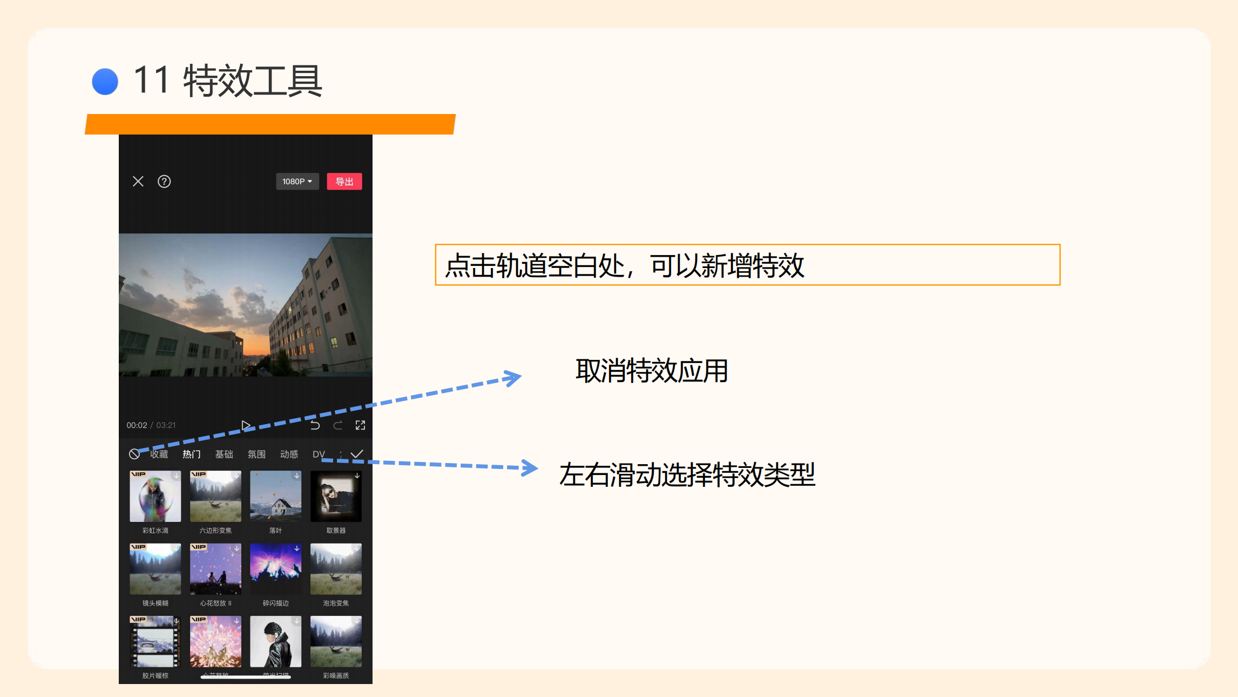Click the slide title 11 特效工具
Viewport: 1238px width, 697px height.
coord(227,81)
